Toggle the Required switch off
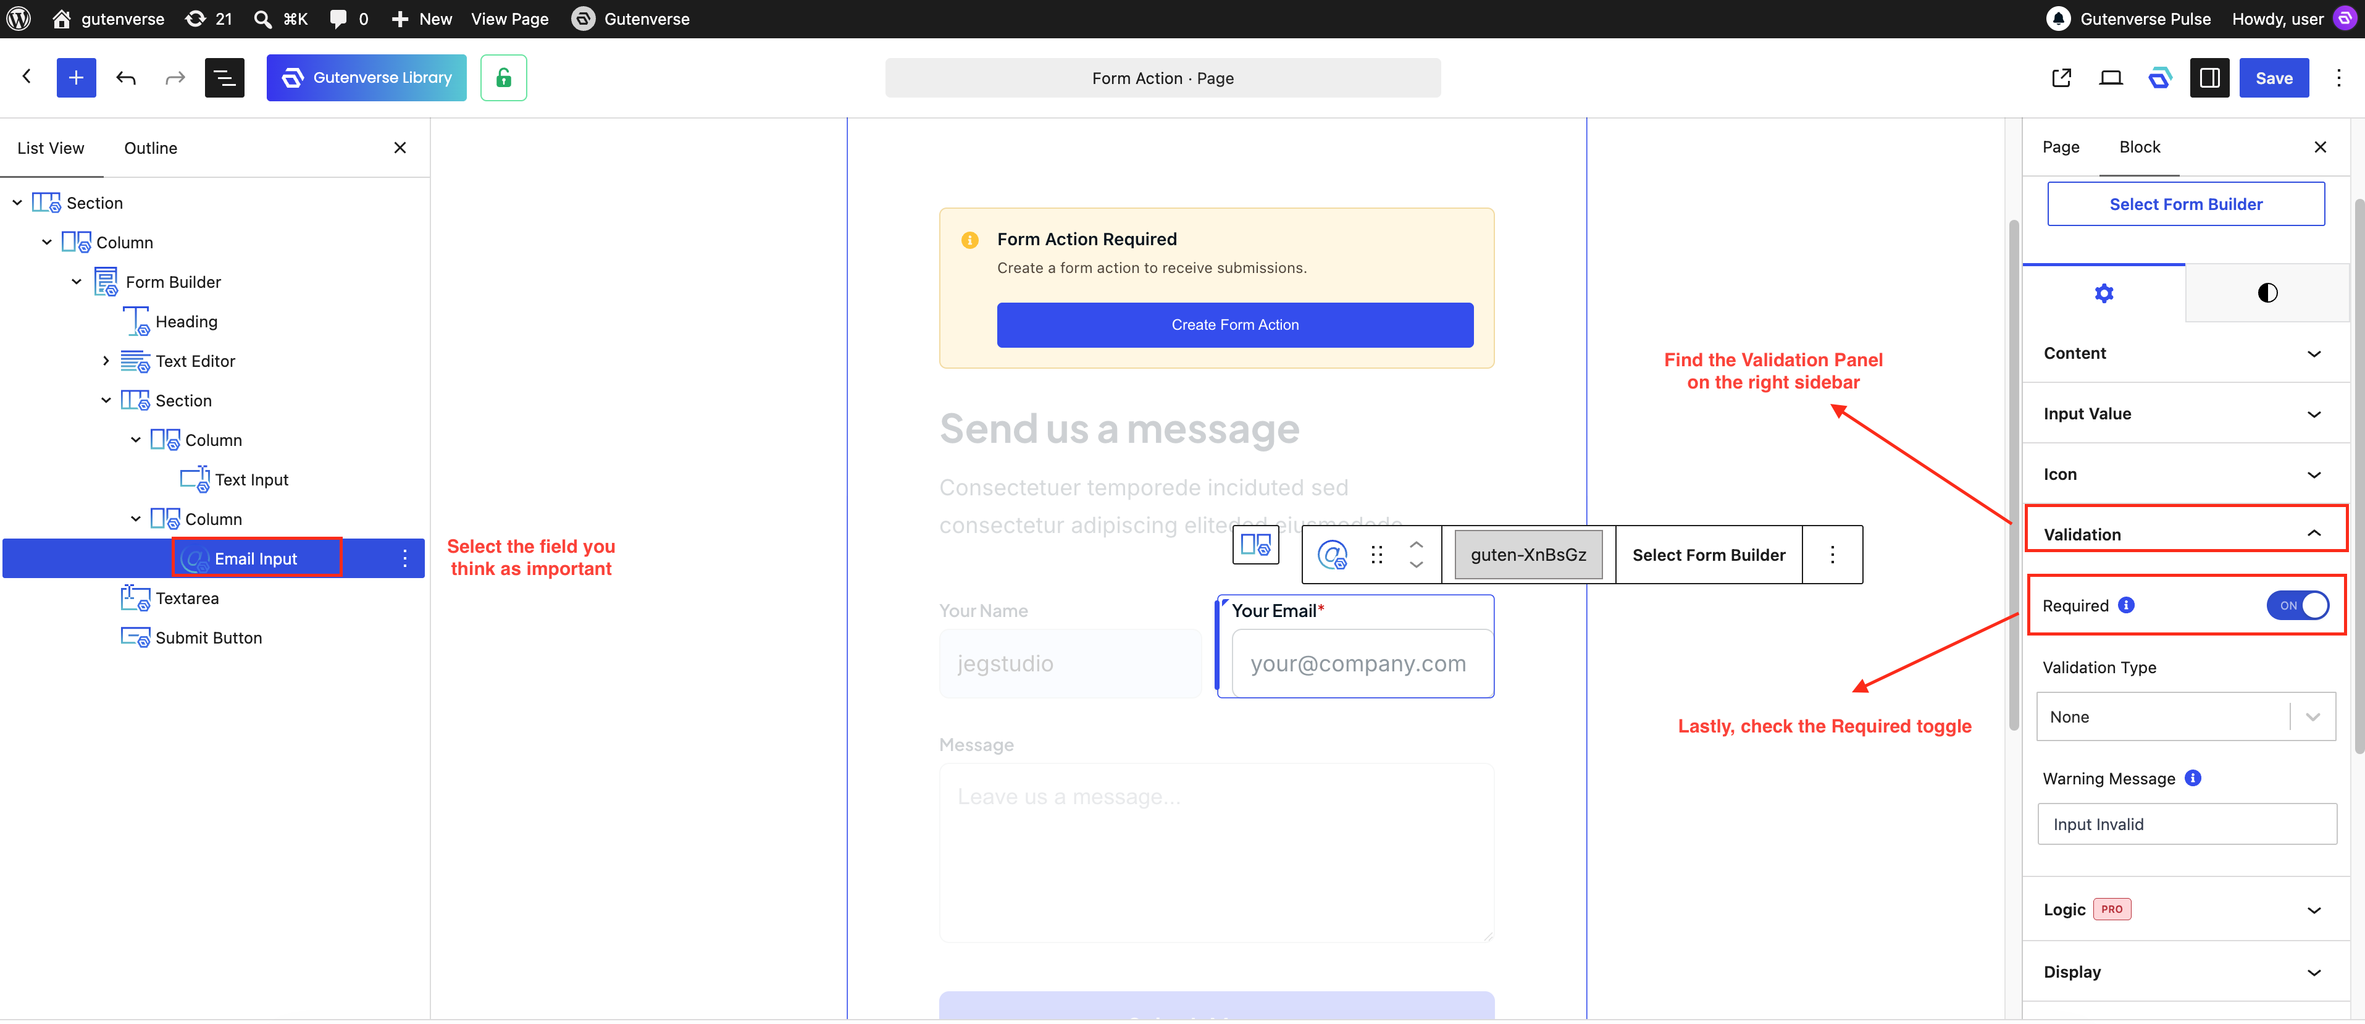Viewport: 2365px width, 1024px height. point(2297,605)
